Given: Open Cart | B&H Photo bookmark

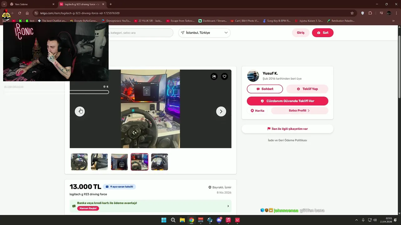Looking at the screenshot, I should 245,21.
